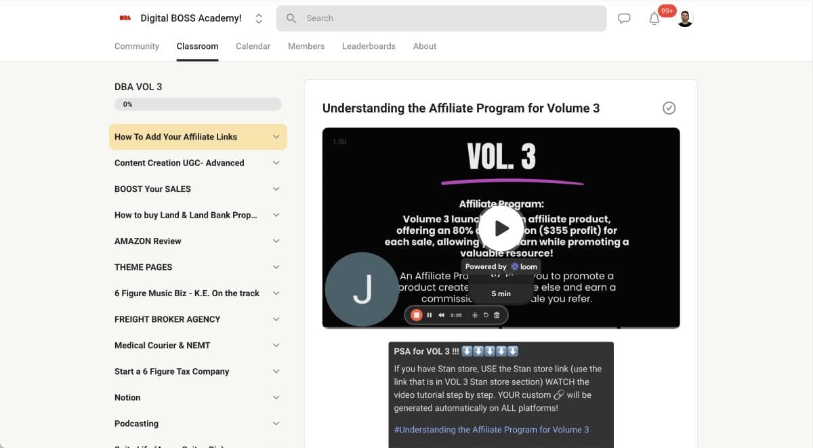The height and width of the screenshot is (448, 813).
Task: Click your profile avatar picture
Action: click(684, 18)
